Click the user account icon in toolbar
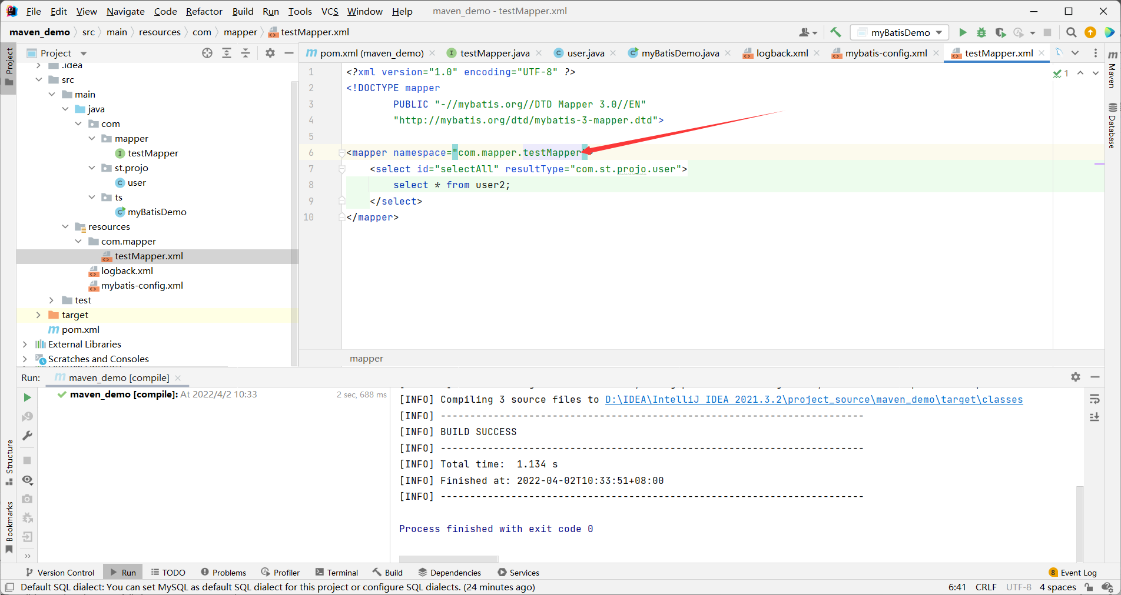The image size is (1121, 595). (x=808, y=32)
